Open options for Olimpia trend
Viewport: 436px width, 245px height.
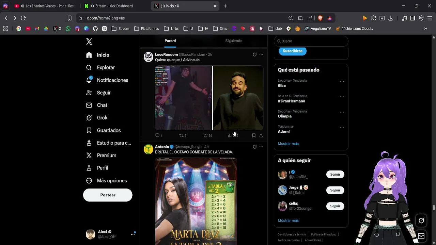342,112
